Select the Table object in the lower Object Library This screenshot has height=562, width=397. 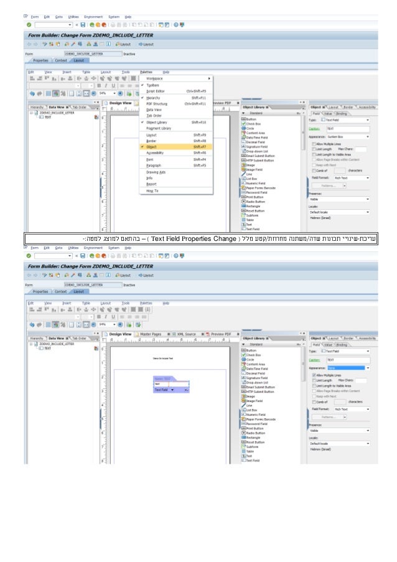tap(249, 451)
